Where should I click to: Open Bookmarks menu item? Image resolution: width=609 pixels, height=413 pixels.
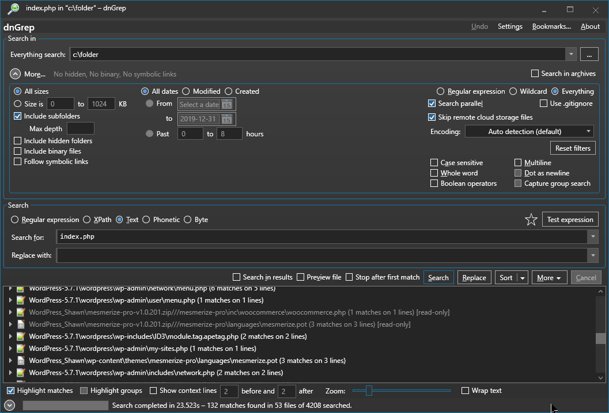click(551, 26)
